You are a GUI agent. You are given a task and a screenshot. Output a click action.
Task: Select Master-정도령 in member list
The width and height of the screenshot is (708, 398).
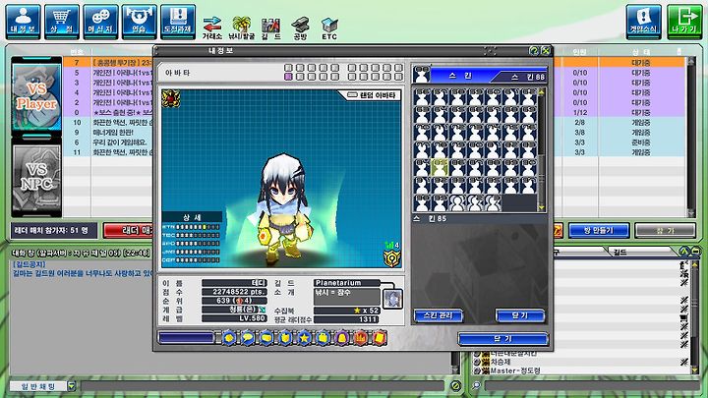coord(514,370)
